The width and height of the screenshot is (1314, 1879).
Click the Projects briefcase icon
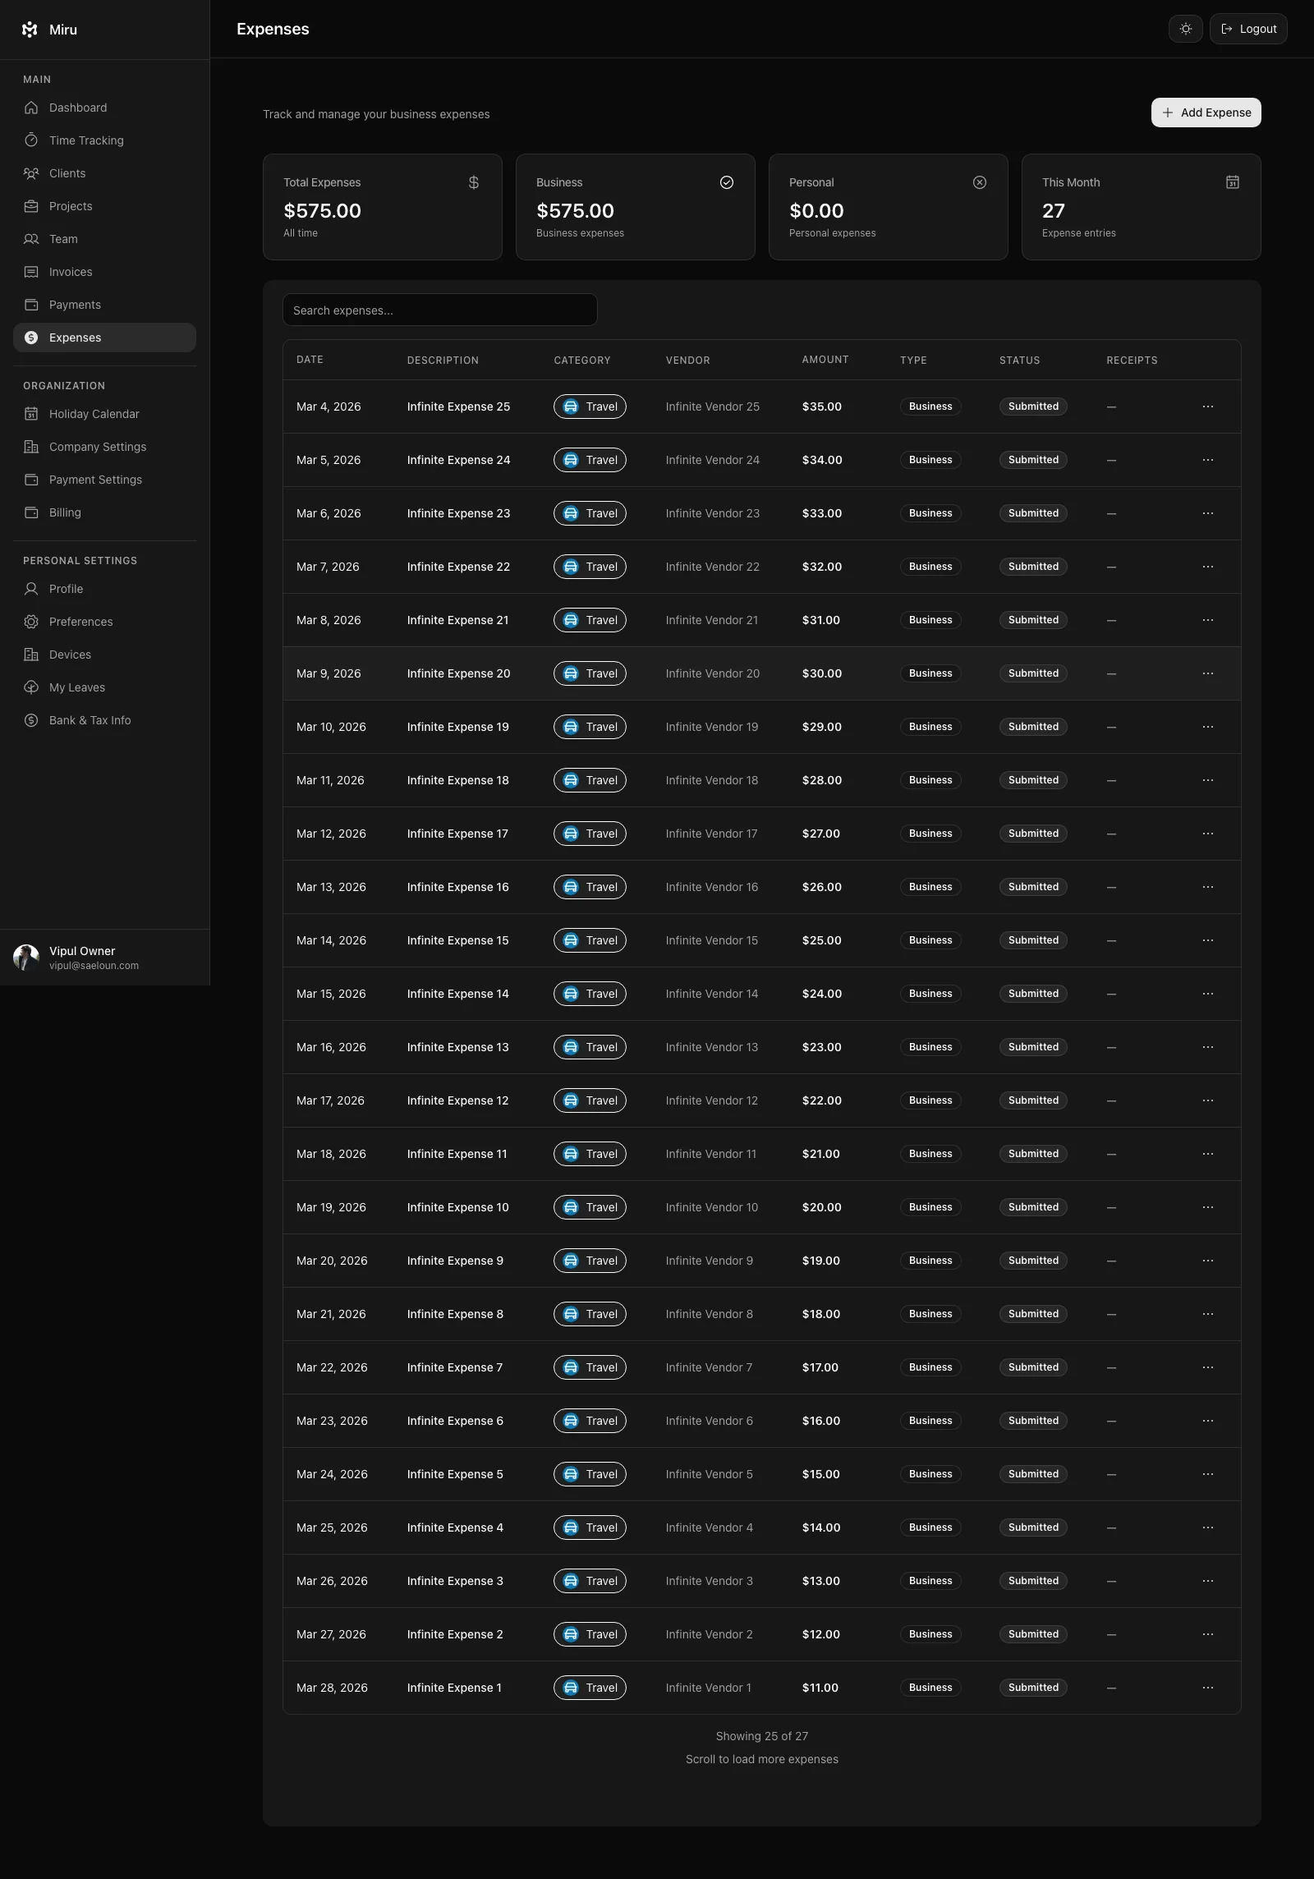(x=31, y=206)
